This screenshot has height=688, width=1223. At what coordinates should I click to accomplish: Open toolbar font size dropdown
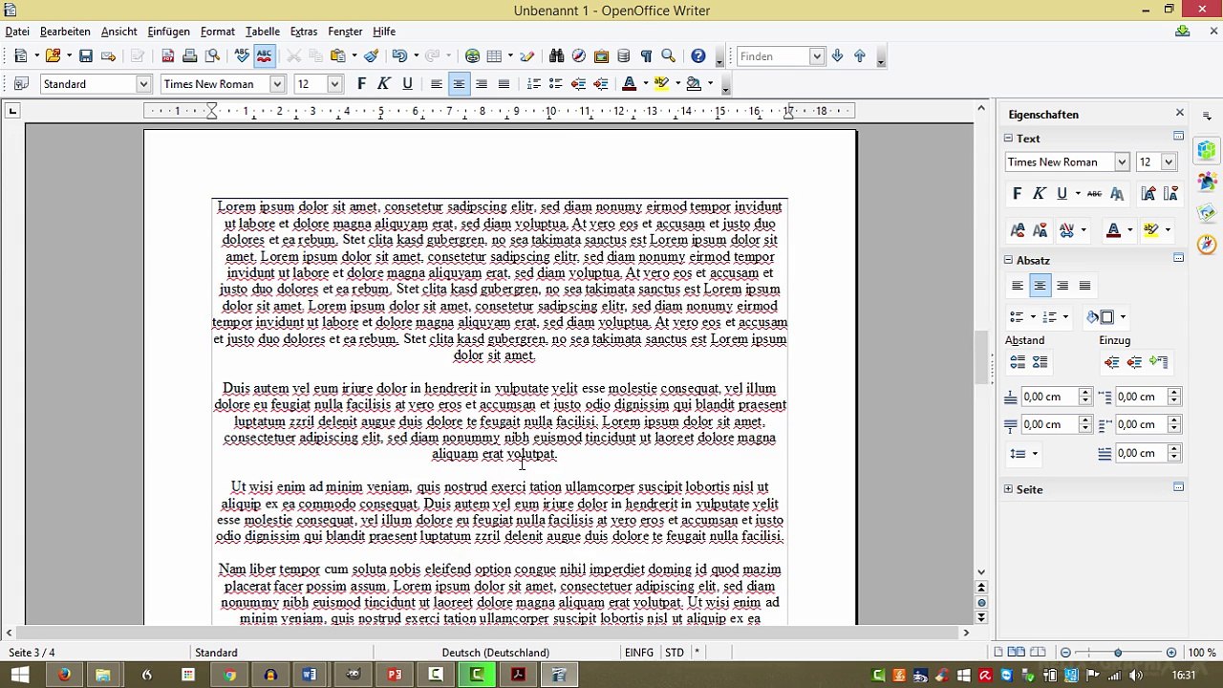click(x=334, y=84)
